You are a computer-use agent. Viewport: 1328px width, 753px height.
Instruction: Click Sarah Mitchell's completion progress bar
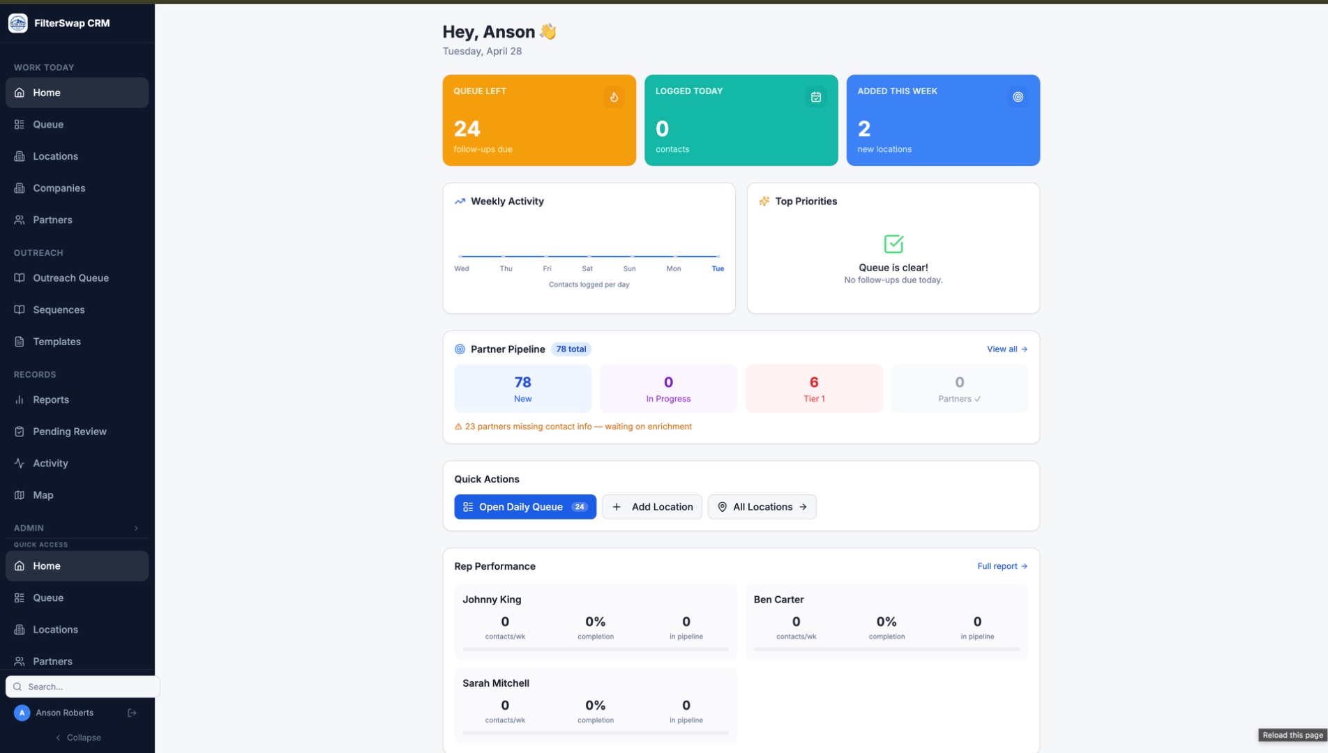click(x=595, y=733)
